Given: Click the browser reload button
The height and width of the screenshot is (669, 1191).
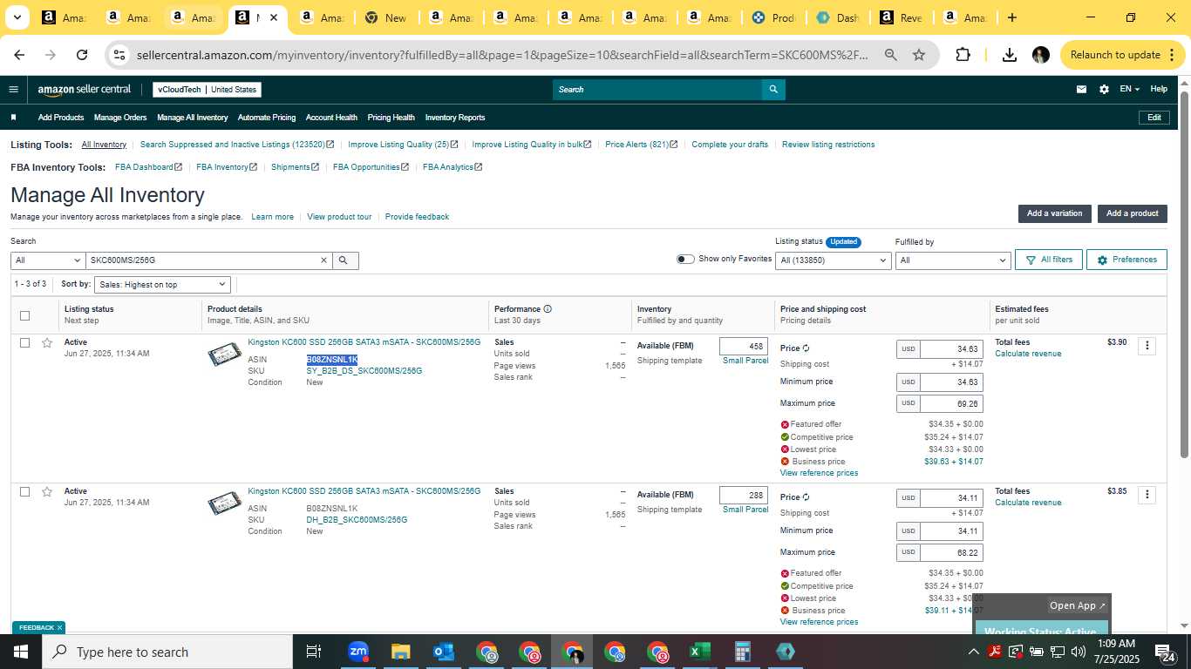Looking at the screenshot, I should [x=82, y=55].
